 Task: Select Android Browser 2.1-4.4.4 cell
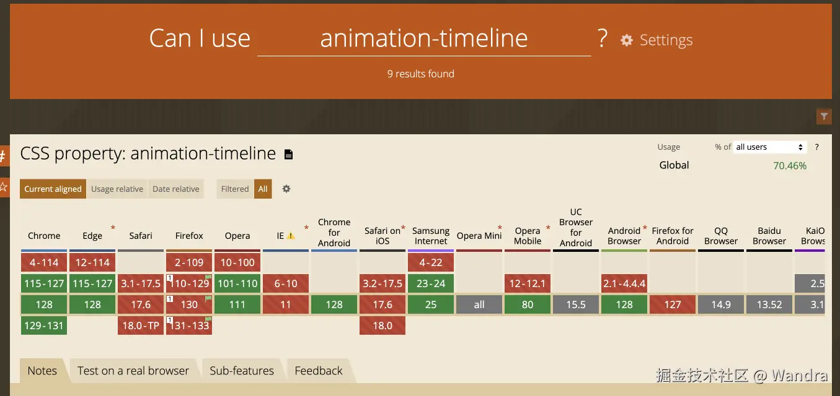tap(624, 283)
